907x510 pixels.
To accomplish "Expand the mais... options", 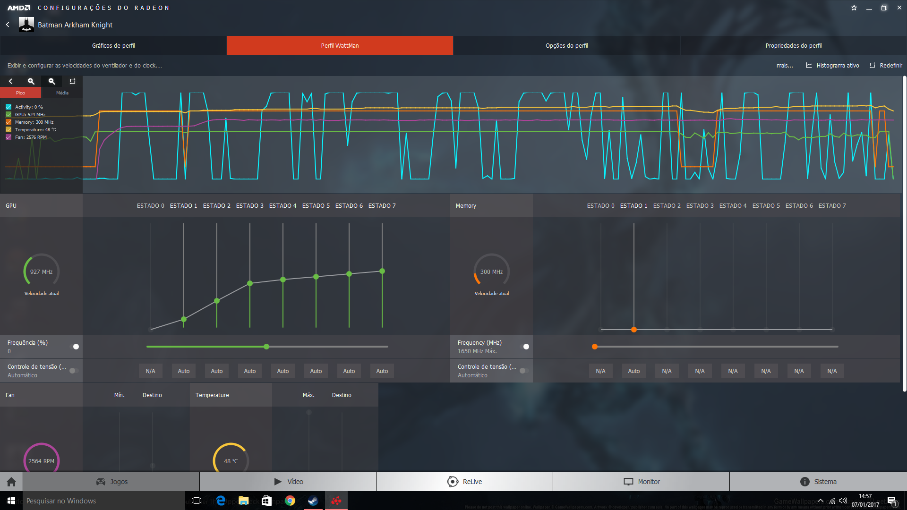I will click(785, 65).
